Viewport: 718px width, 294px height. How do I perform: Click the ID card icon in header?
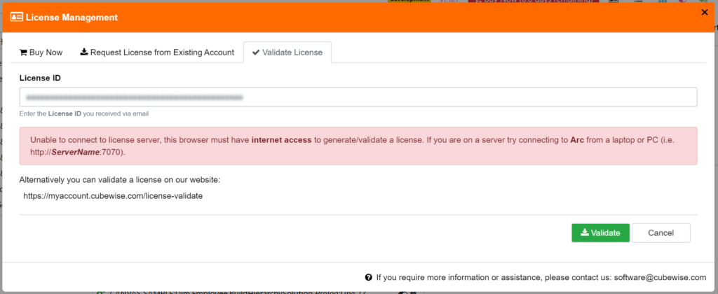tap(17, 17)
